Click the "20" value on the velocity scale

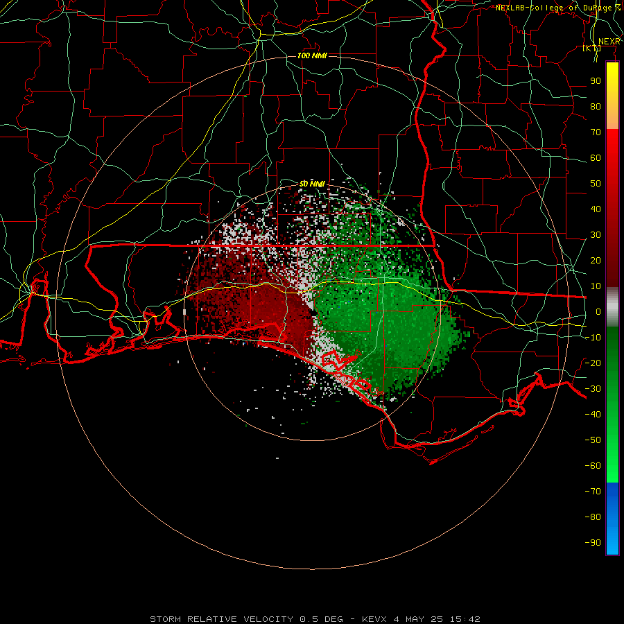click(x=596, y=260)
